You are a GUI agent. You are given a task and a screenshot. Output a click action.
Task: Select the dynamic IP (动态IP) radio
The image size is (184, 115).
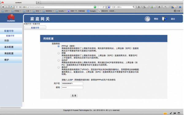click(59, 60)
